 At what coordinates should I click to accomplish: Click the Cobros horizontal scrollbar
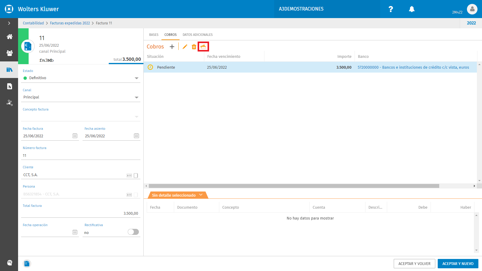tap(294, 186)
